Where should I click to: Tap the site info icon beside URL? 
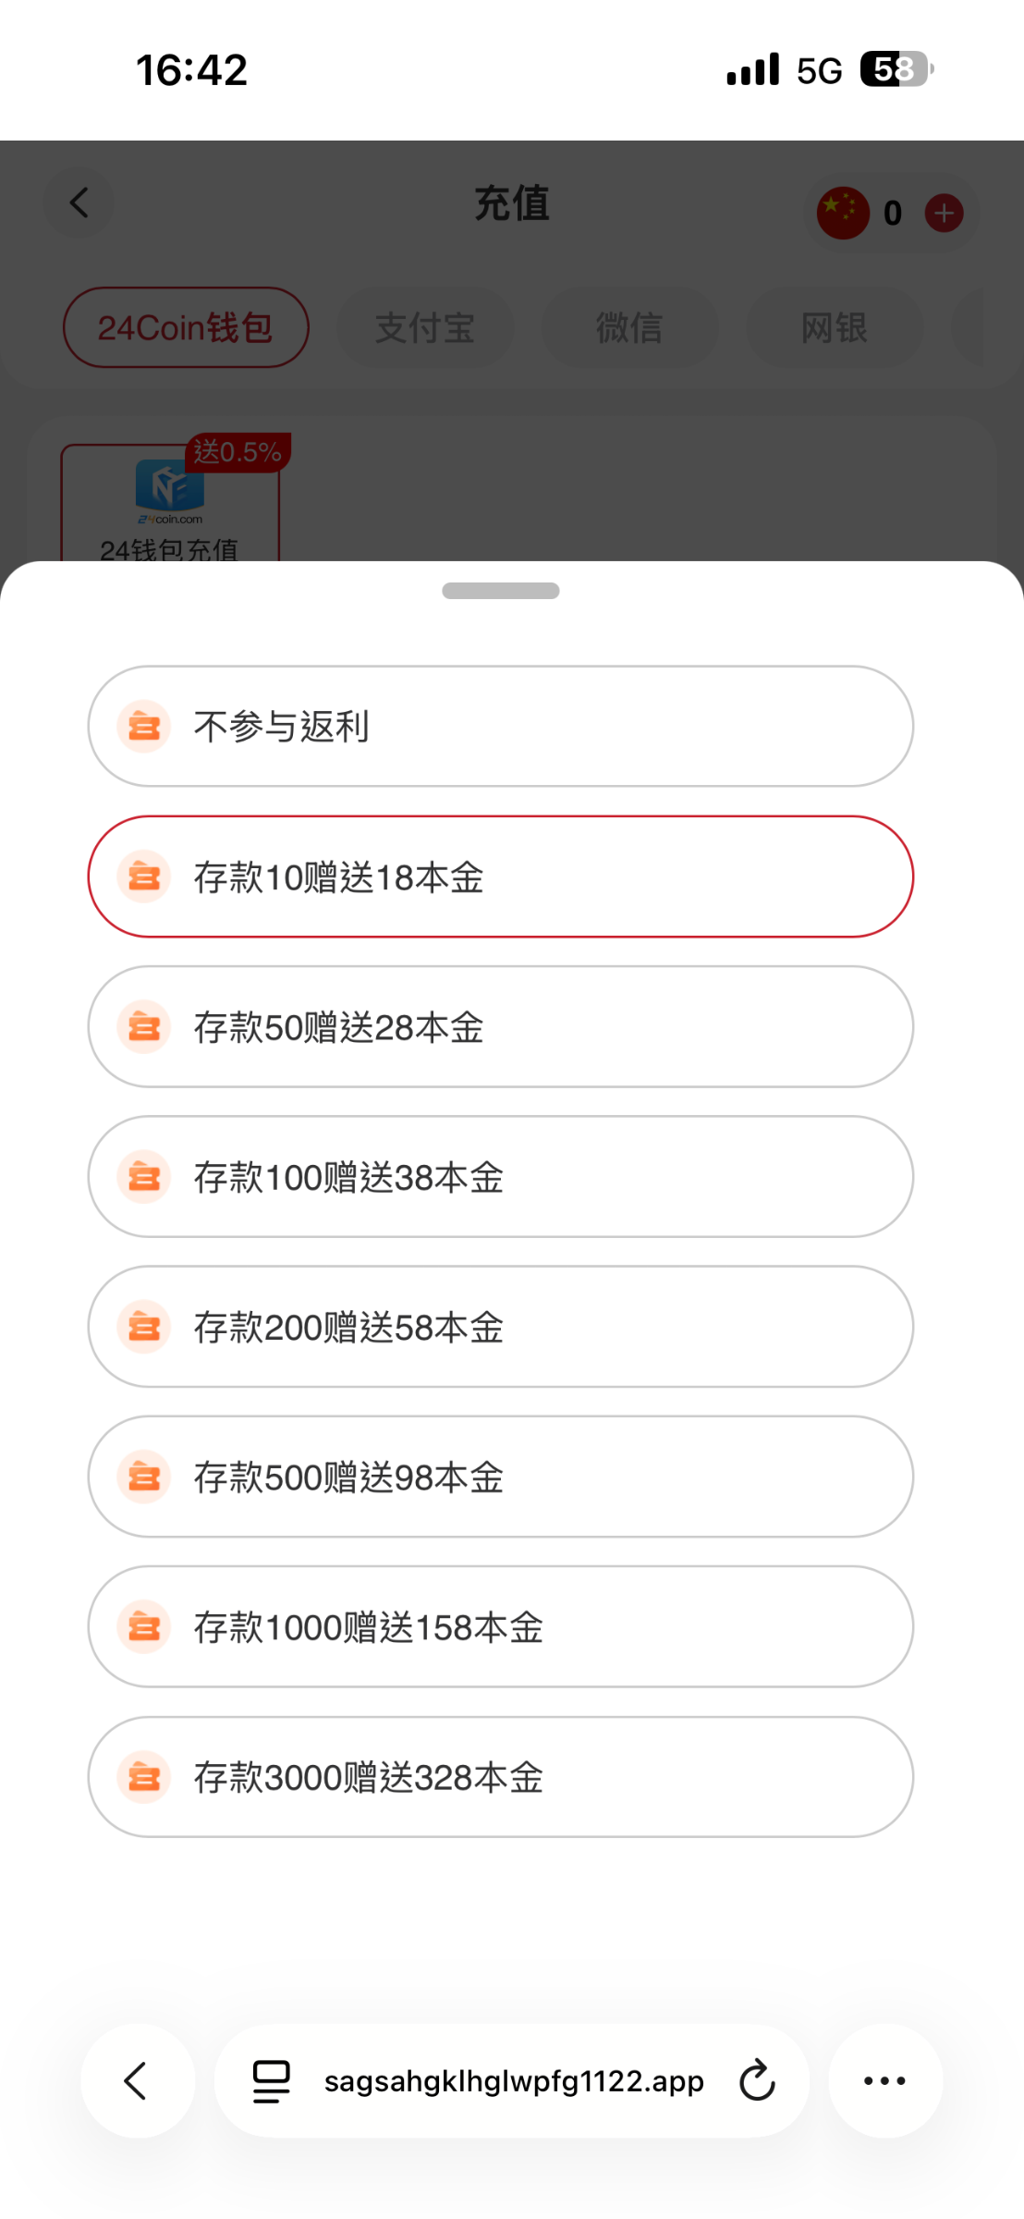272,2081
